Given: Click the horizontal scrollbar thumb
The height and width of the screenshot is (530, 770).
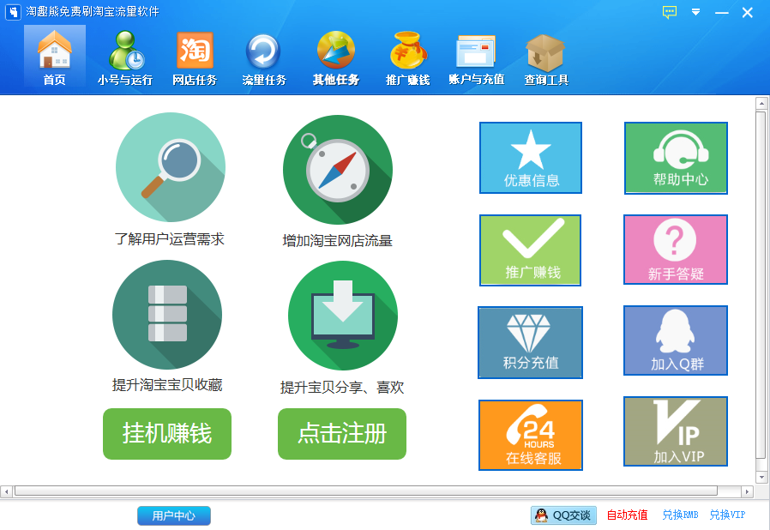Looking at the screenshot, I should coord(366,491).
